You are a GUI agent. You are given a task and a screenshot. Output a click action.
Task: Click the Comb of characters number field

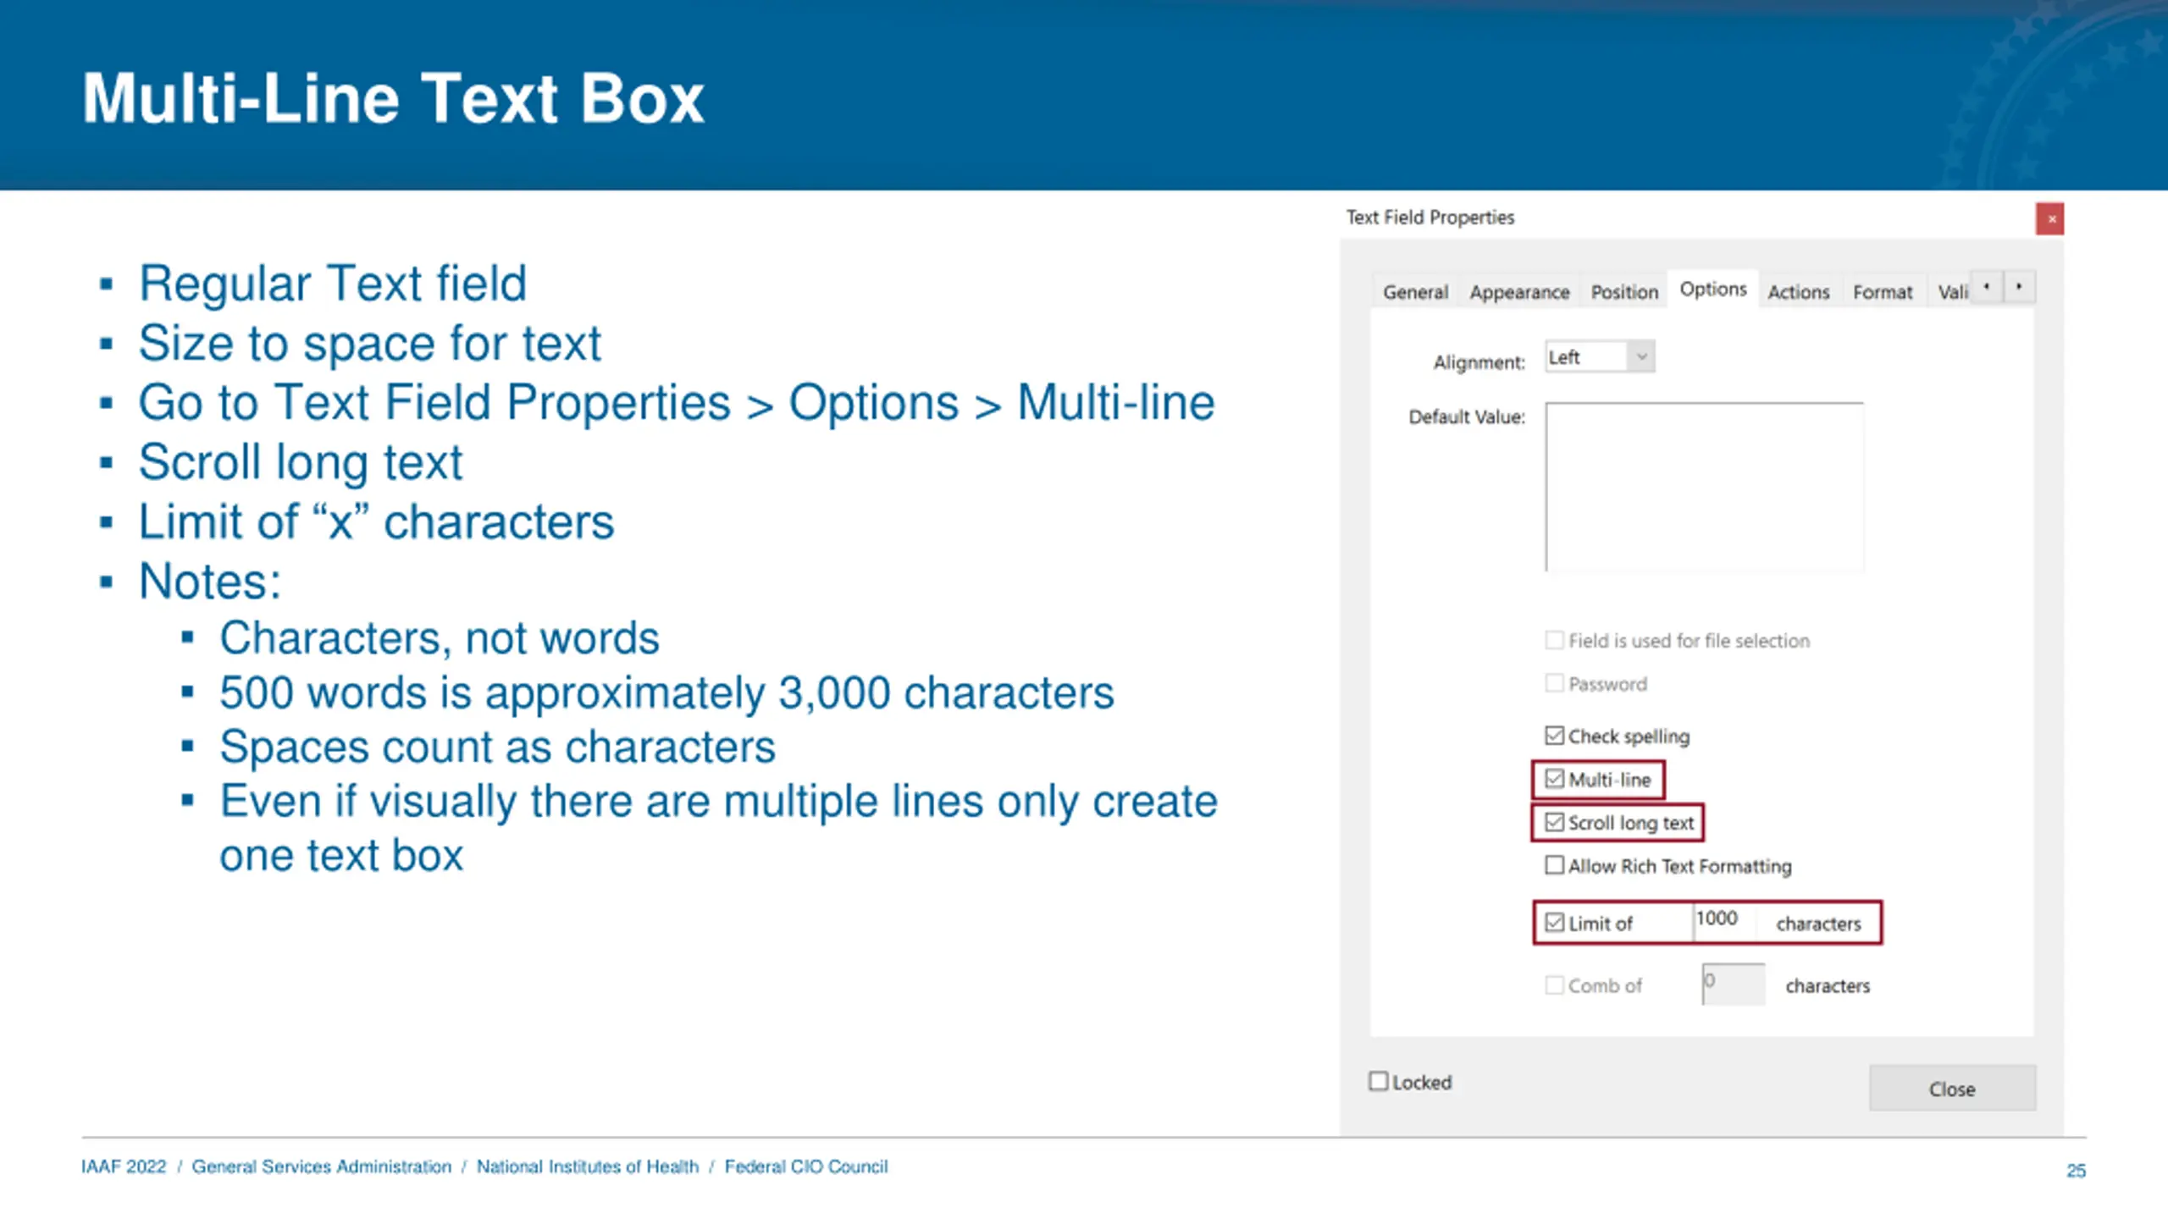click(1734, 984)
